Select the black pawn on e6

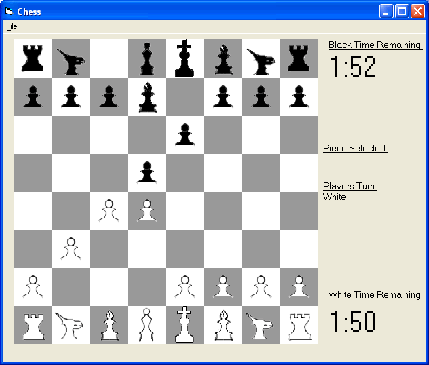click(x=185, y=134)
